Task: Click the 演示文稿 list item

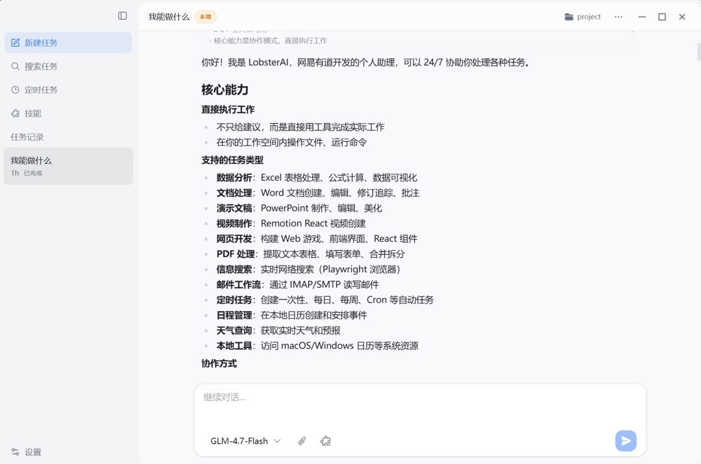Action: 299,208
